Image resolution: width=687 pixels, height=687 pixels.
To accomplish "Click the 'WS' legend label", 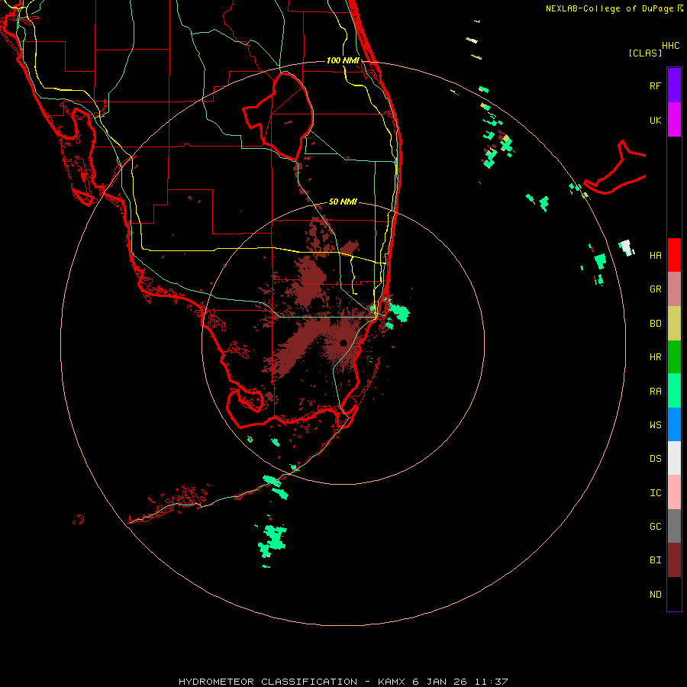I will 655,425.
